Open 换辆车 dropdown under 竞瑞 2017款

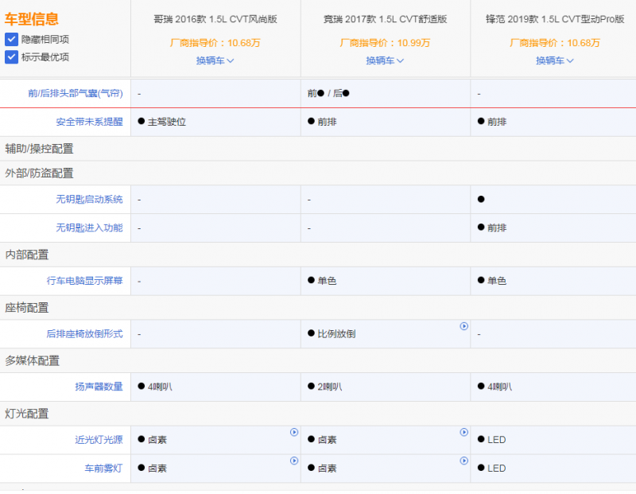[x=386, y=60]
